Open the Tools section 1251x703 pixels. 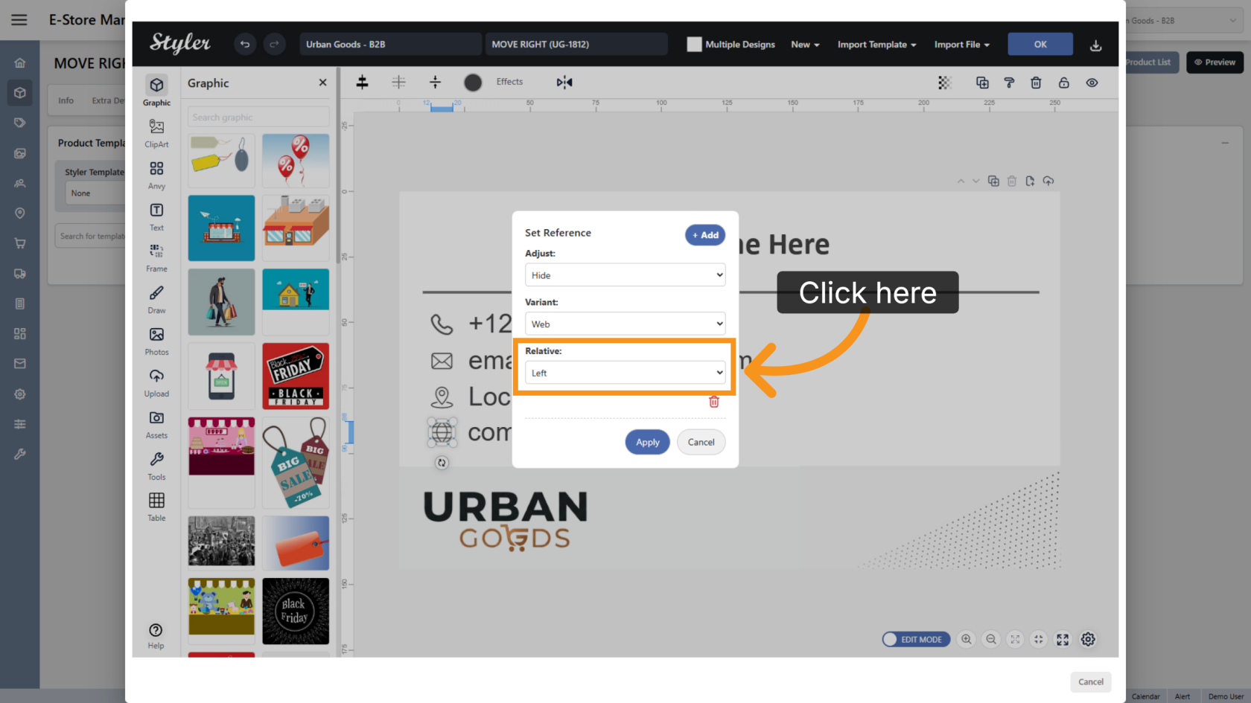click(x=156, y=466)
